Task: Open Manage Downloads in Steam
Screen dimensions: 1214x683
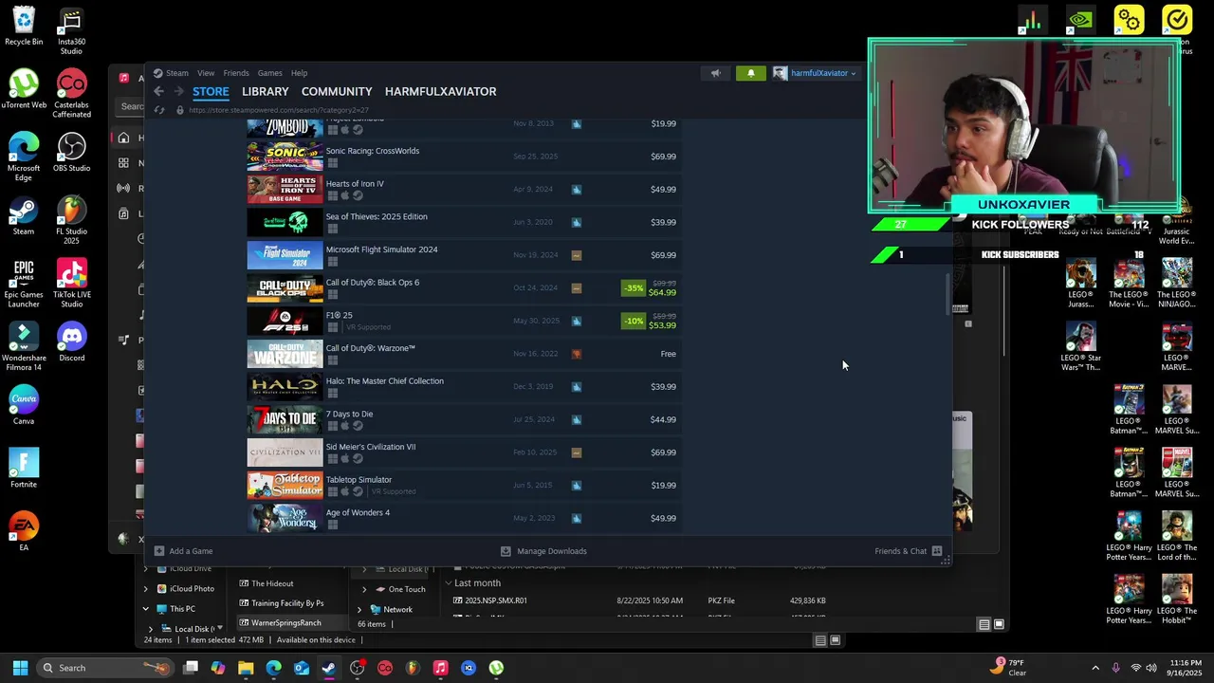Action: tap(543, 551)
